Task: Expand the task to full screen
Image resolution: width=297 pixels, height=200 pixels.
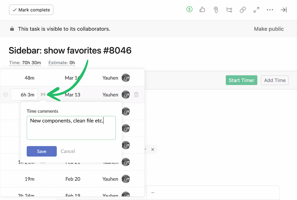Action: (x=256, y=10)
